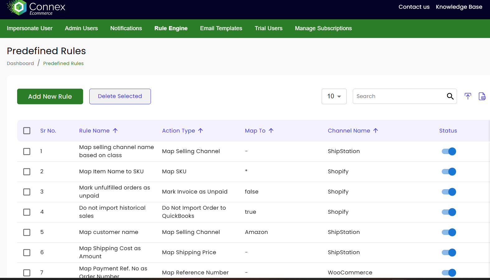The width and height of the screenshot is (490, 280).
Task: Click the search magnifier icon
Action: pos(450,96)
